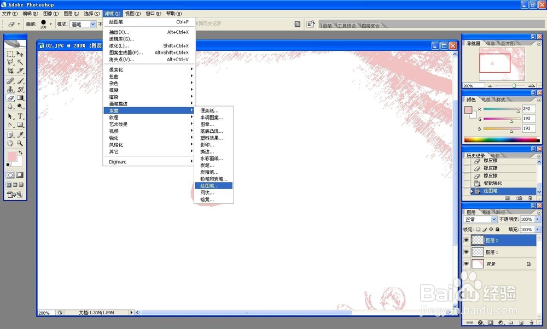Image resolution: width=547 pixels, height=329 pixels.
Task: Open the 不透明度 opacity slider arrow
Action: (x=538, y=219)
